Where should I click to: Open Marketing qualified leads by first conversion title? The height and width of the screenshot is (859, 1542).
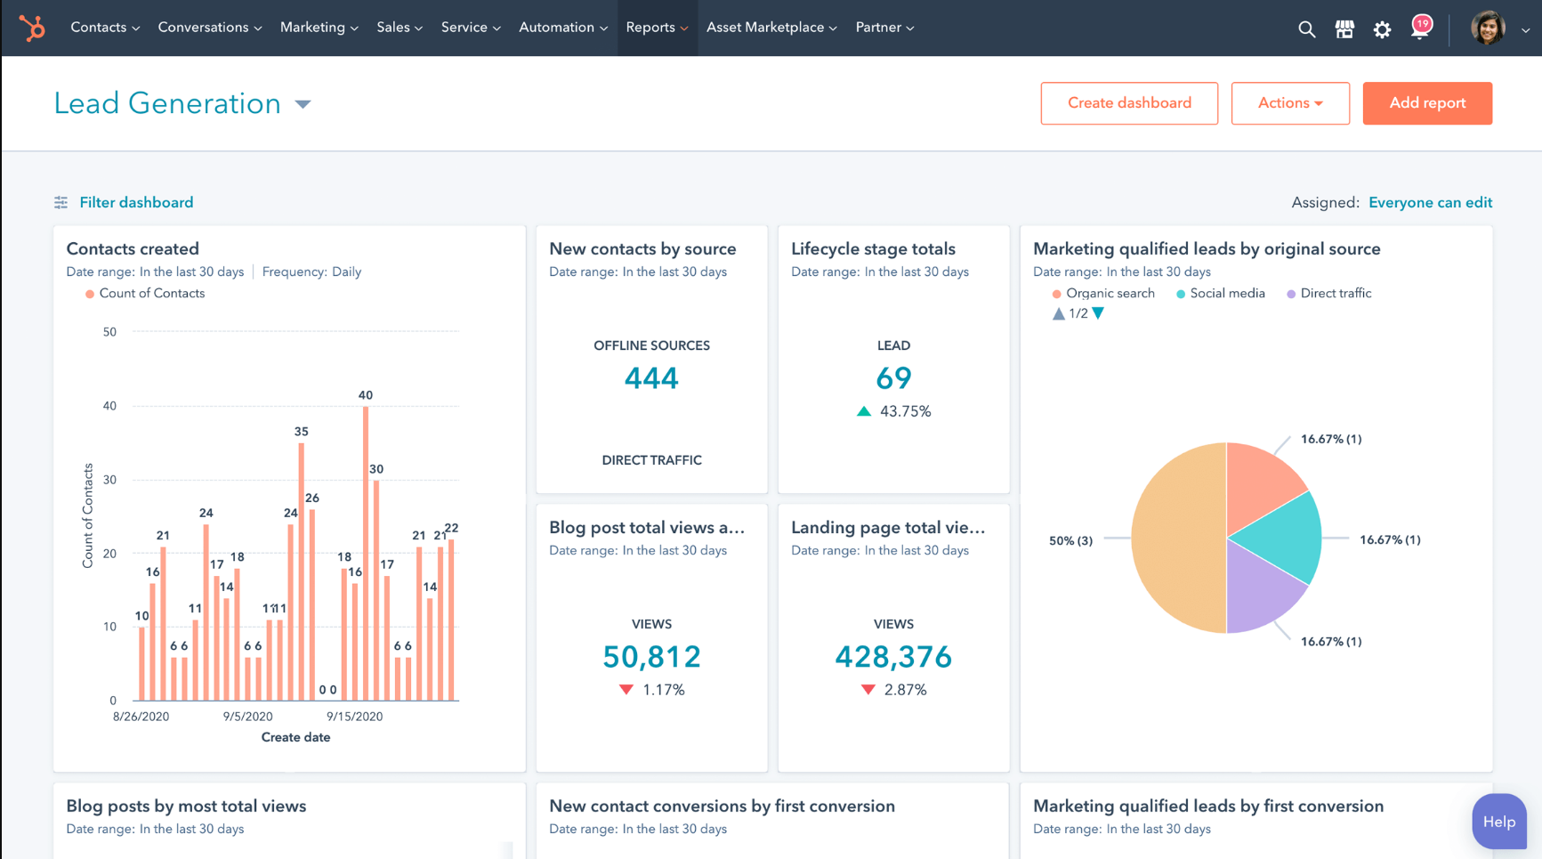tap(1208, 806)
